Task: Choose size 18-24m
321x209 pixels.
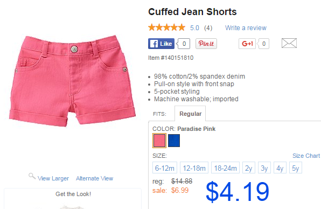Action: pyautogui.click(x=225, y=168)
